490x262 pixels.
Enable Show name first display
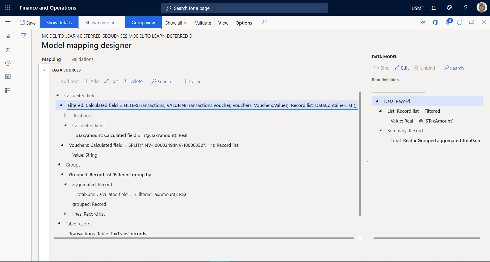[102, 22]
